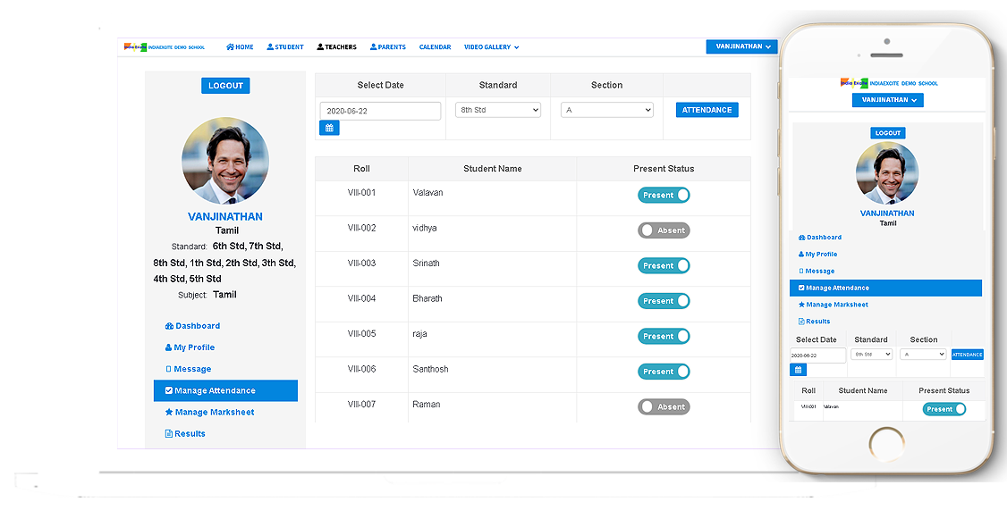
Task: Open the Teachers menu item
Action: (337, 47)
